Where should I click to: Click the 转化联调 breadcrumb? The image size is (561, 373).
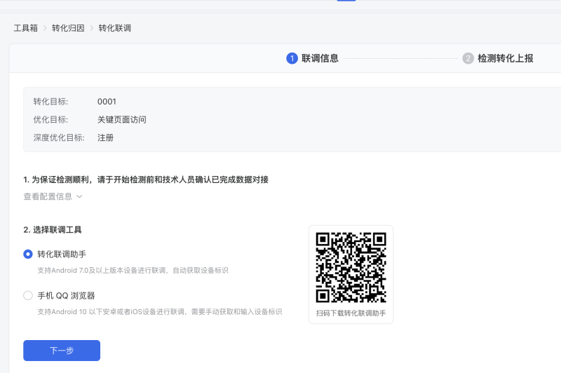point(115,28)
